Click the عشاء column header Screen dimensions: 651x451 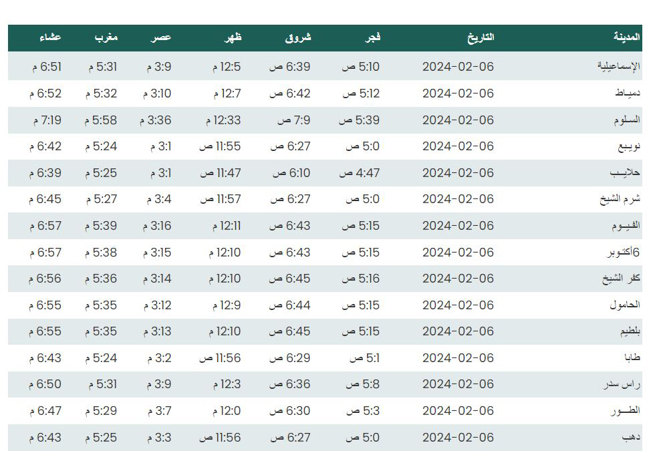(51, 37)
